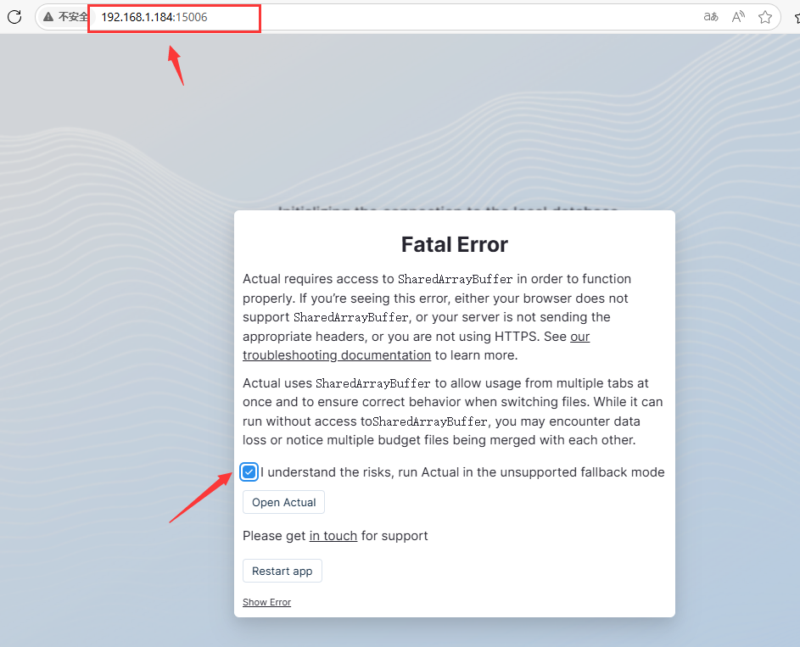Click the 'I understand the risks' label text
The image size is (800, 647).
(462, 472)
